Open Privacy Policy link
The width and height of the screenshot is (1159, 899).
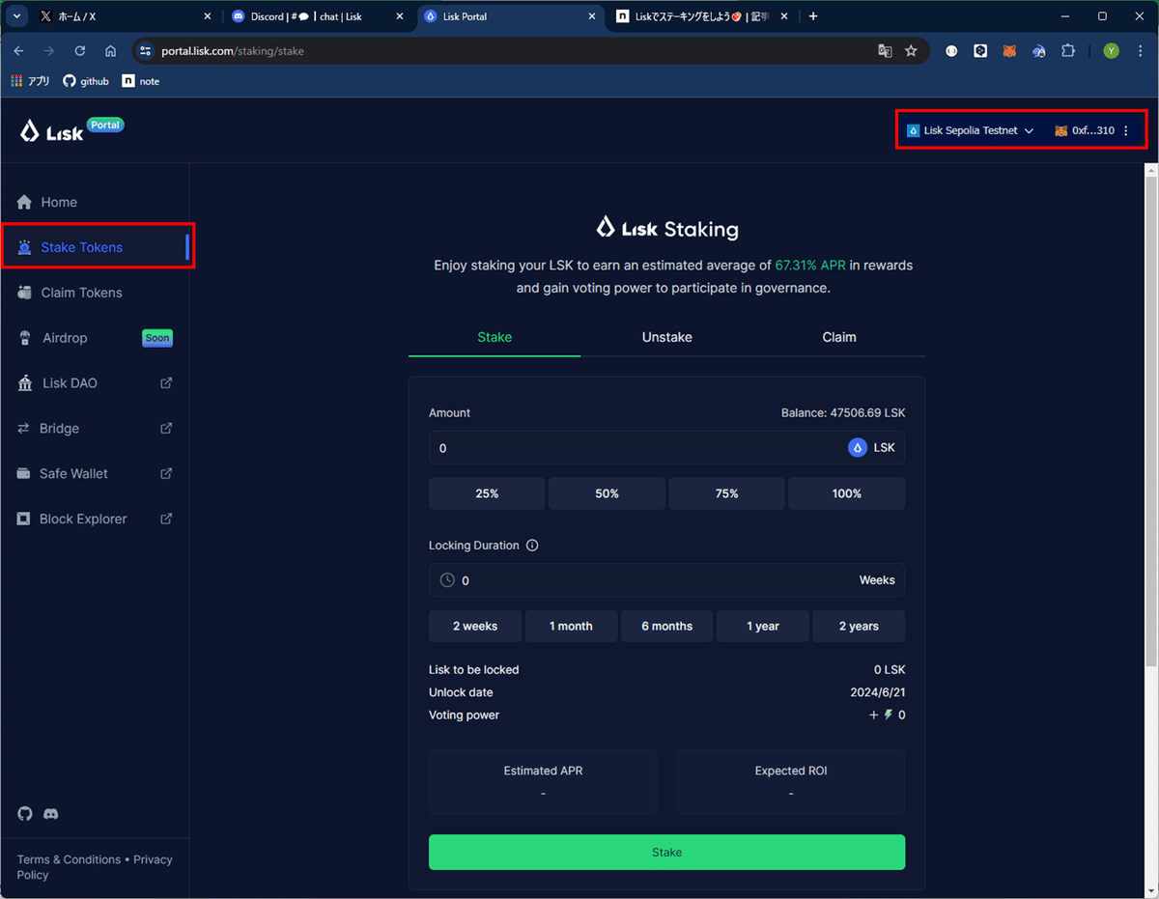coord(95,867)
